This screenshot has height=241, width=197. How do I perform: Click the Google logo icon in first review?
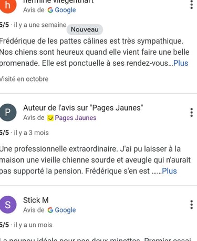[x=50, y=10]
